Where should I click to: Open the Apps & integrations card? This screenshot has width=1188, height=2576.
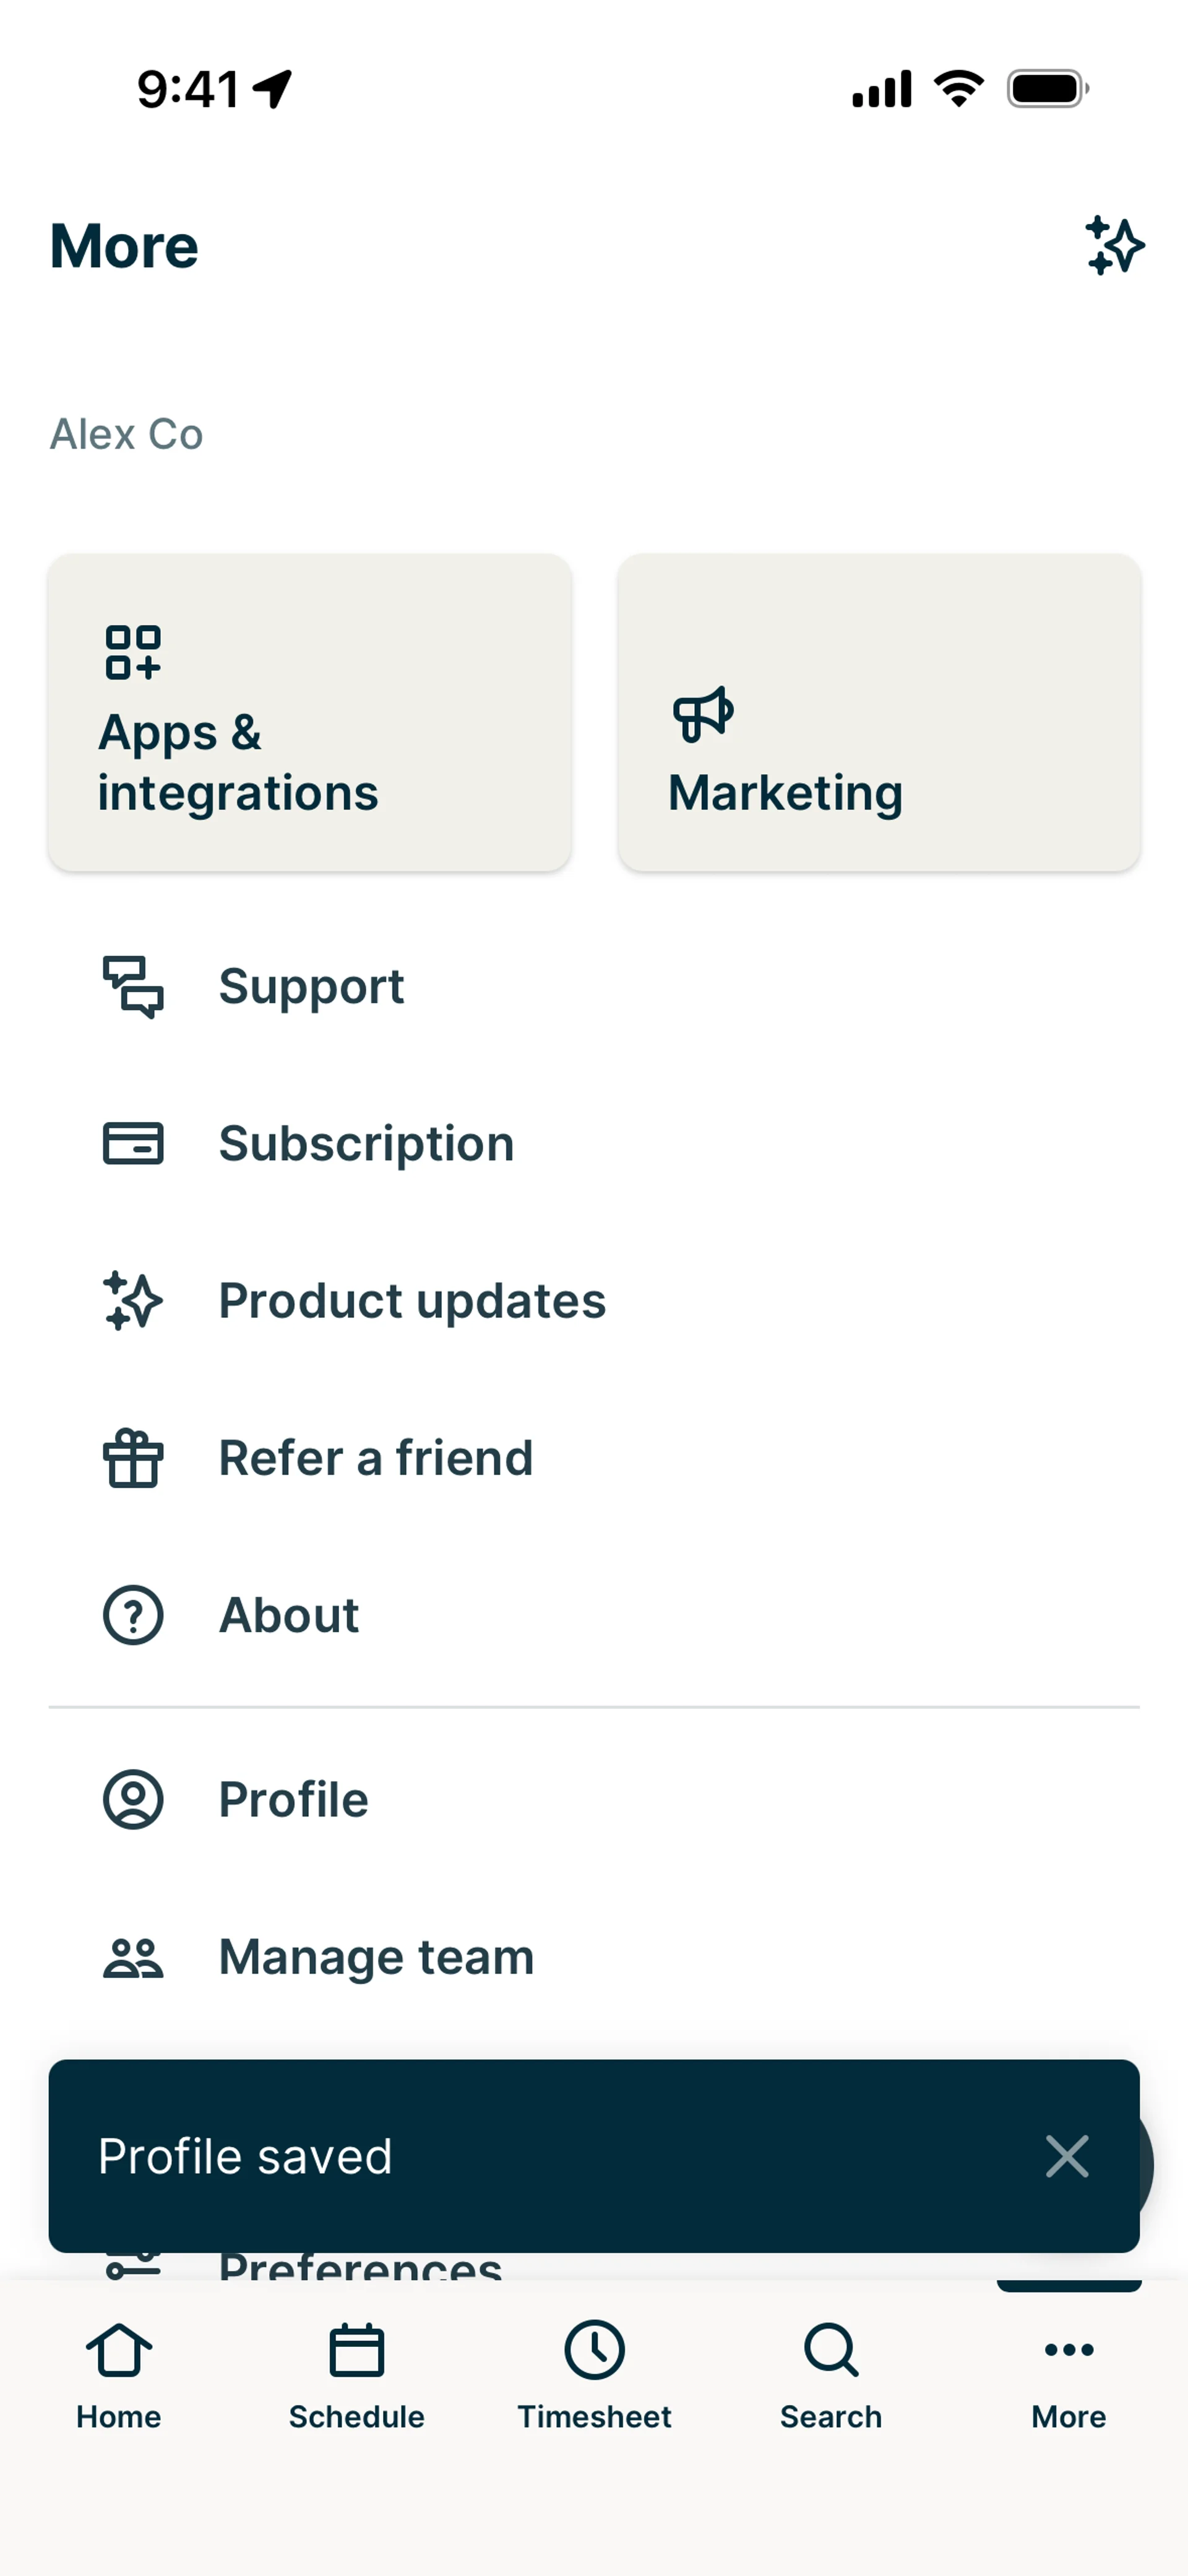tap(309, 712)
